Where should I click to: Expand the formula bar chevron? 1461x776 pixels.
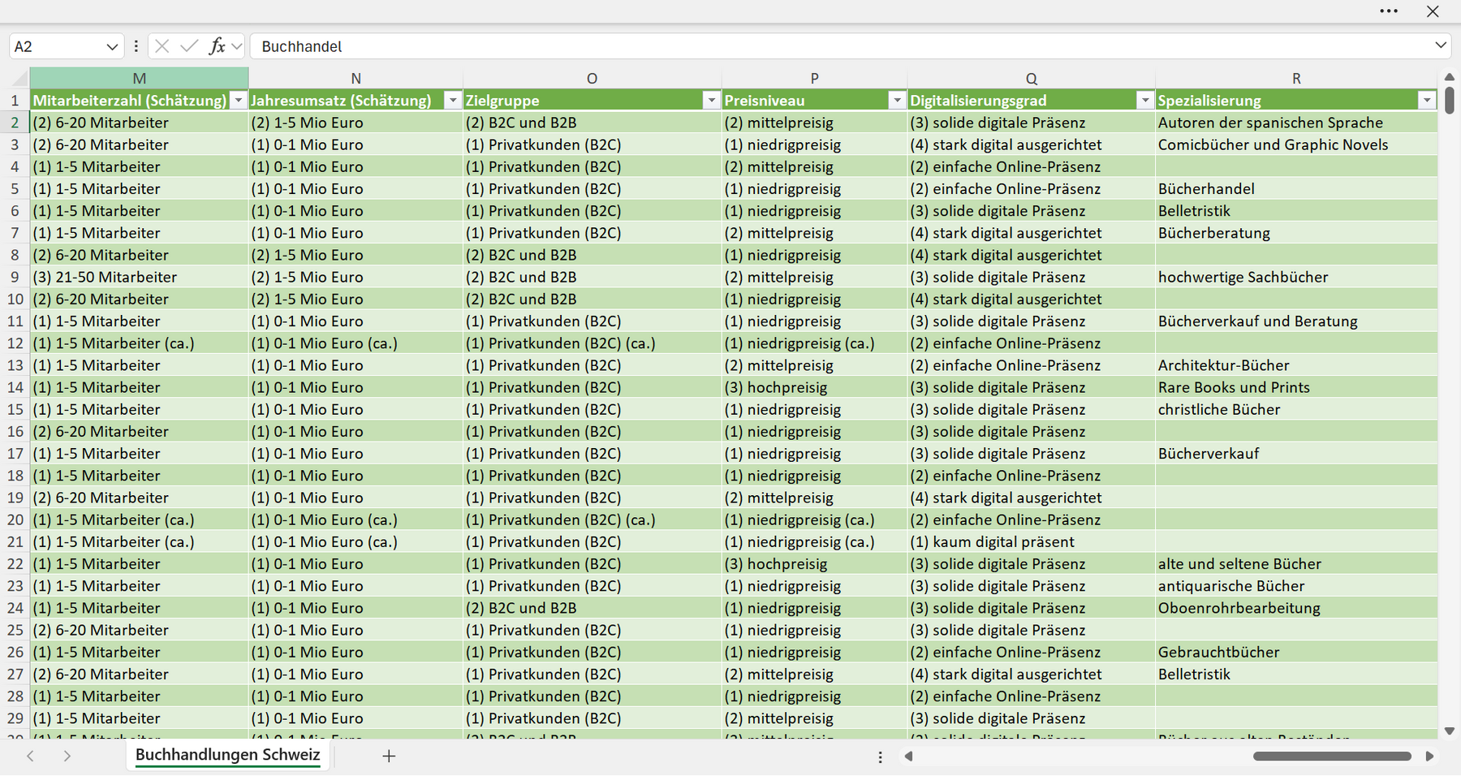(x=1441, y=45)
